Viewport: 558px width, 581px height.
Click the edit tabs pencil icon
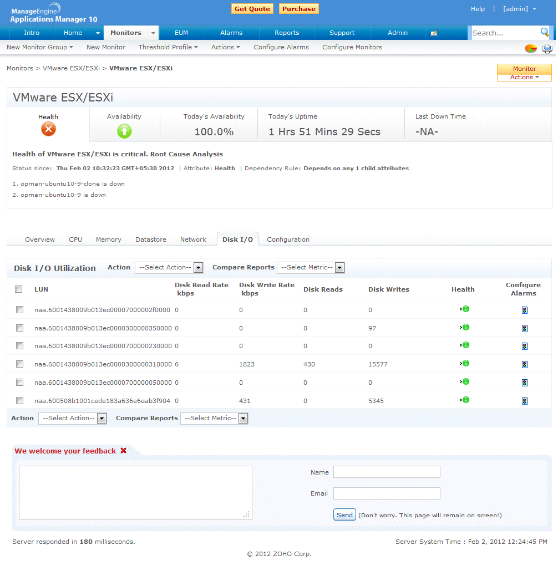pyautogui.click(x=434, y=33)
